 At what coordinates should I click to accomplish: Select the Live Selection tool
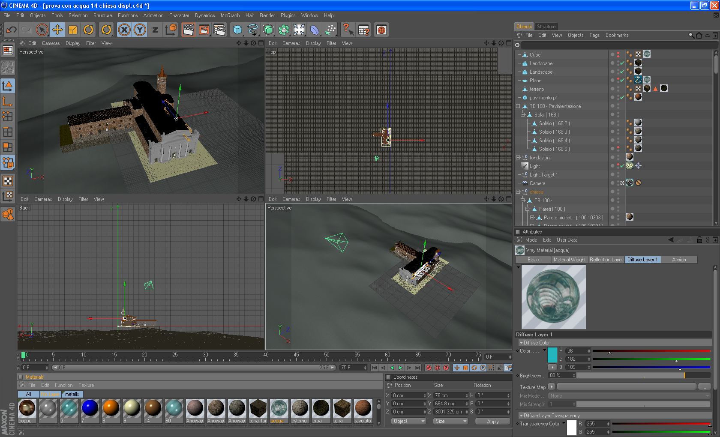42,30
